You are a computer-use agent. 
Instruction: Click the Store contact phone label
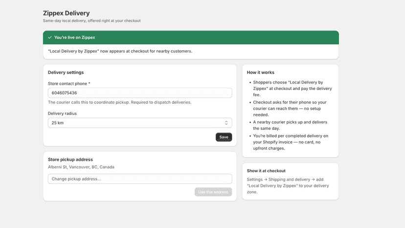69,84
